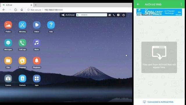Open the Ringtones icon
The width and height of the screenshot is (186, 105).
coord(37,61)
